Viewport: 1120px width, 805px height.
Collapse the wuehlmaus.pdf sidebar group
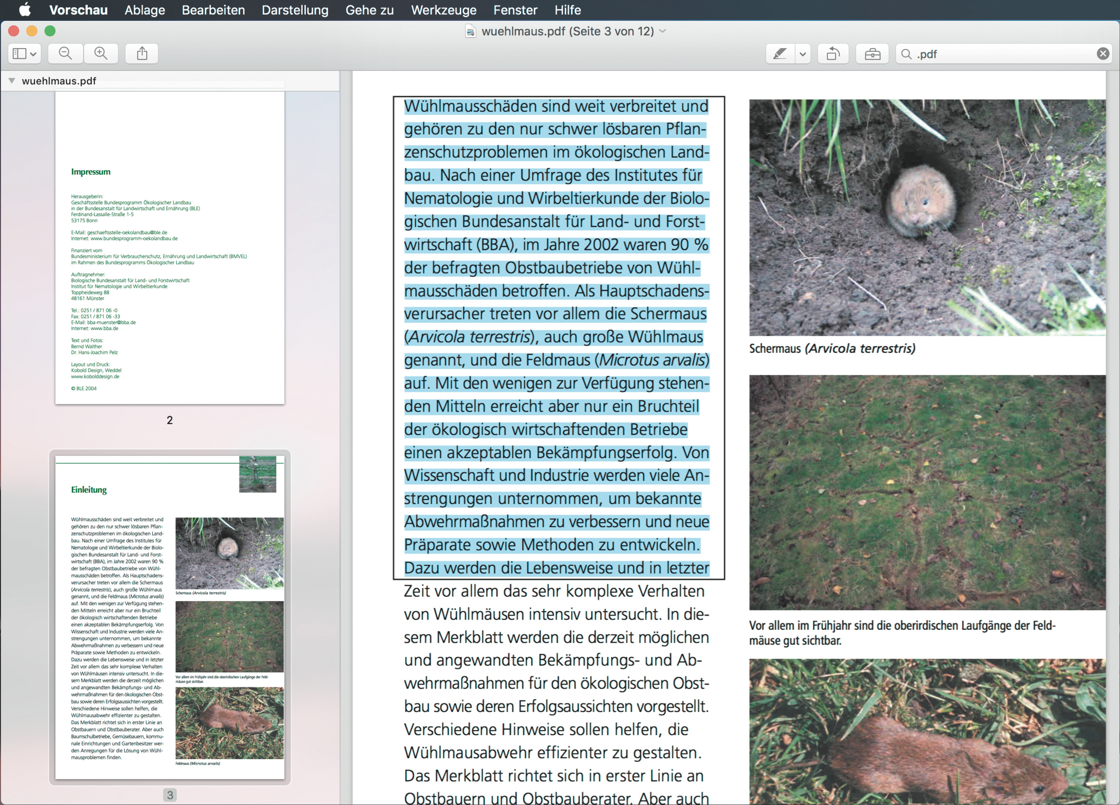(x=12, y=80)
